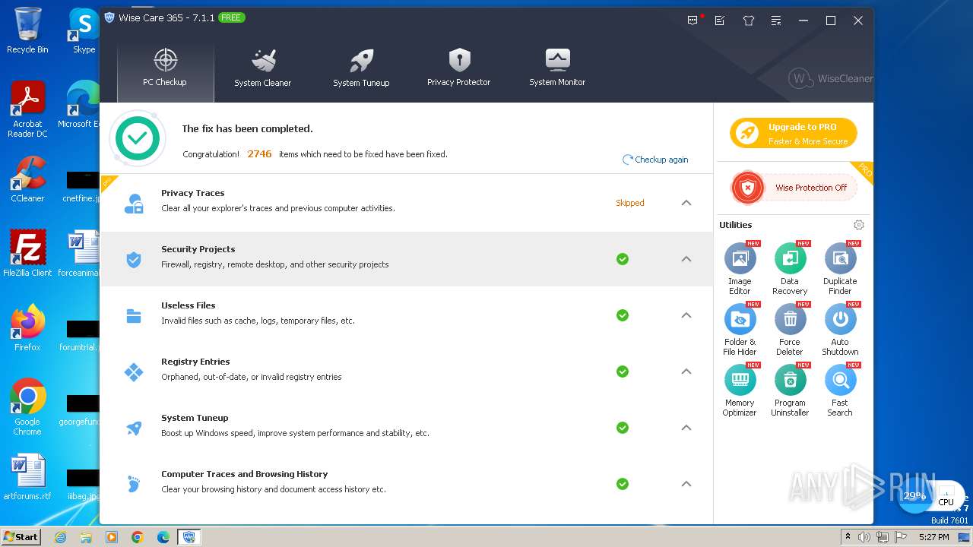Switch to System Tuneup tab
Screen dimensions: 973x547
[361, 70]
